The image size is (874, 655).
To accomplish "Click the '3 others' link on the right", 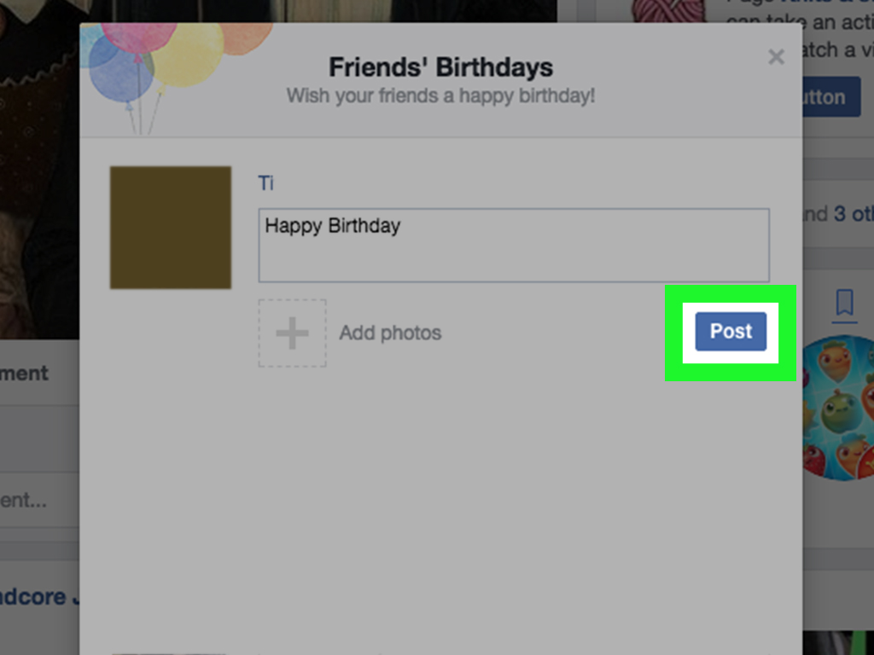I will click(849, 214).
